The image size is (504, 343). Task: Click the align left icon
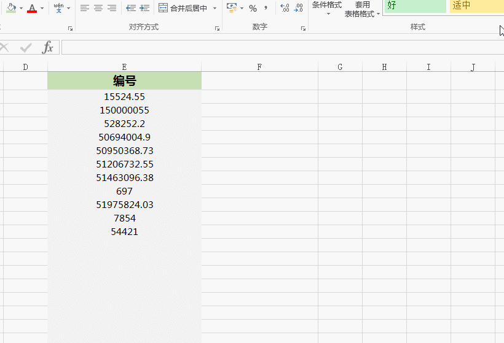85,8
